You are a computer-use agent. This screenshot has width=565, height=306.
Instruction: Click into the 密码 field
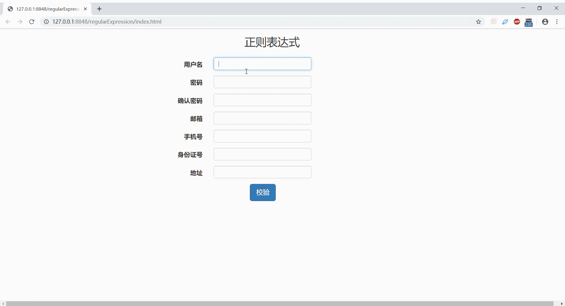click(262, 82)
